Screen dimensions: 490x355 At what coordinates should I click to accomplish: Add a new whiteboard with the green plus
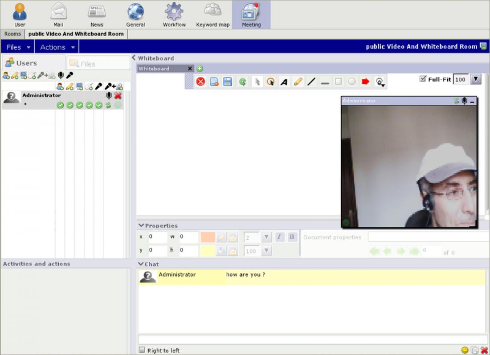(x=199, y=69)
